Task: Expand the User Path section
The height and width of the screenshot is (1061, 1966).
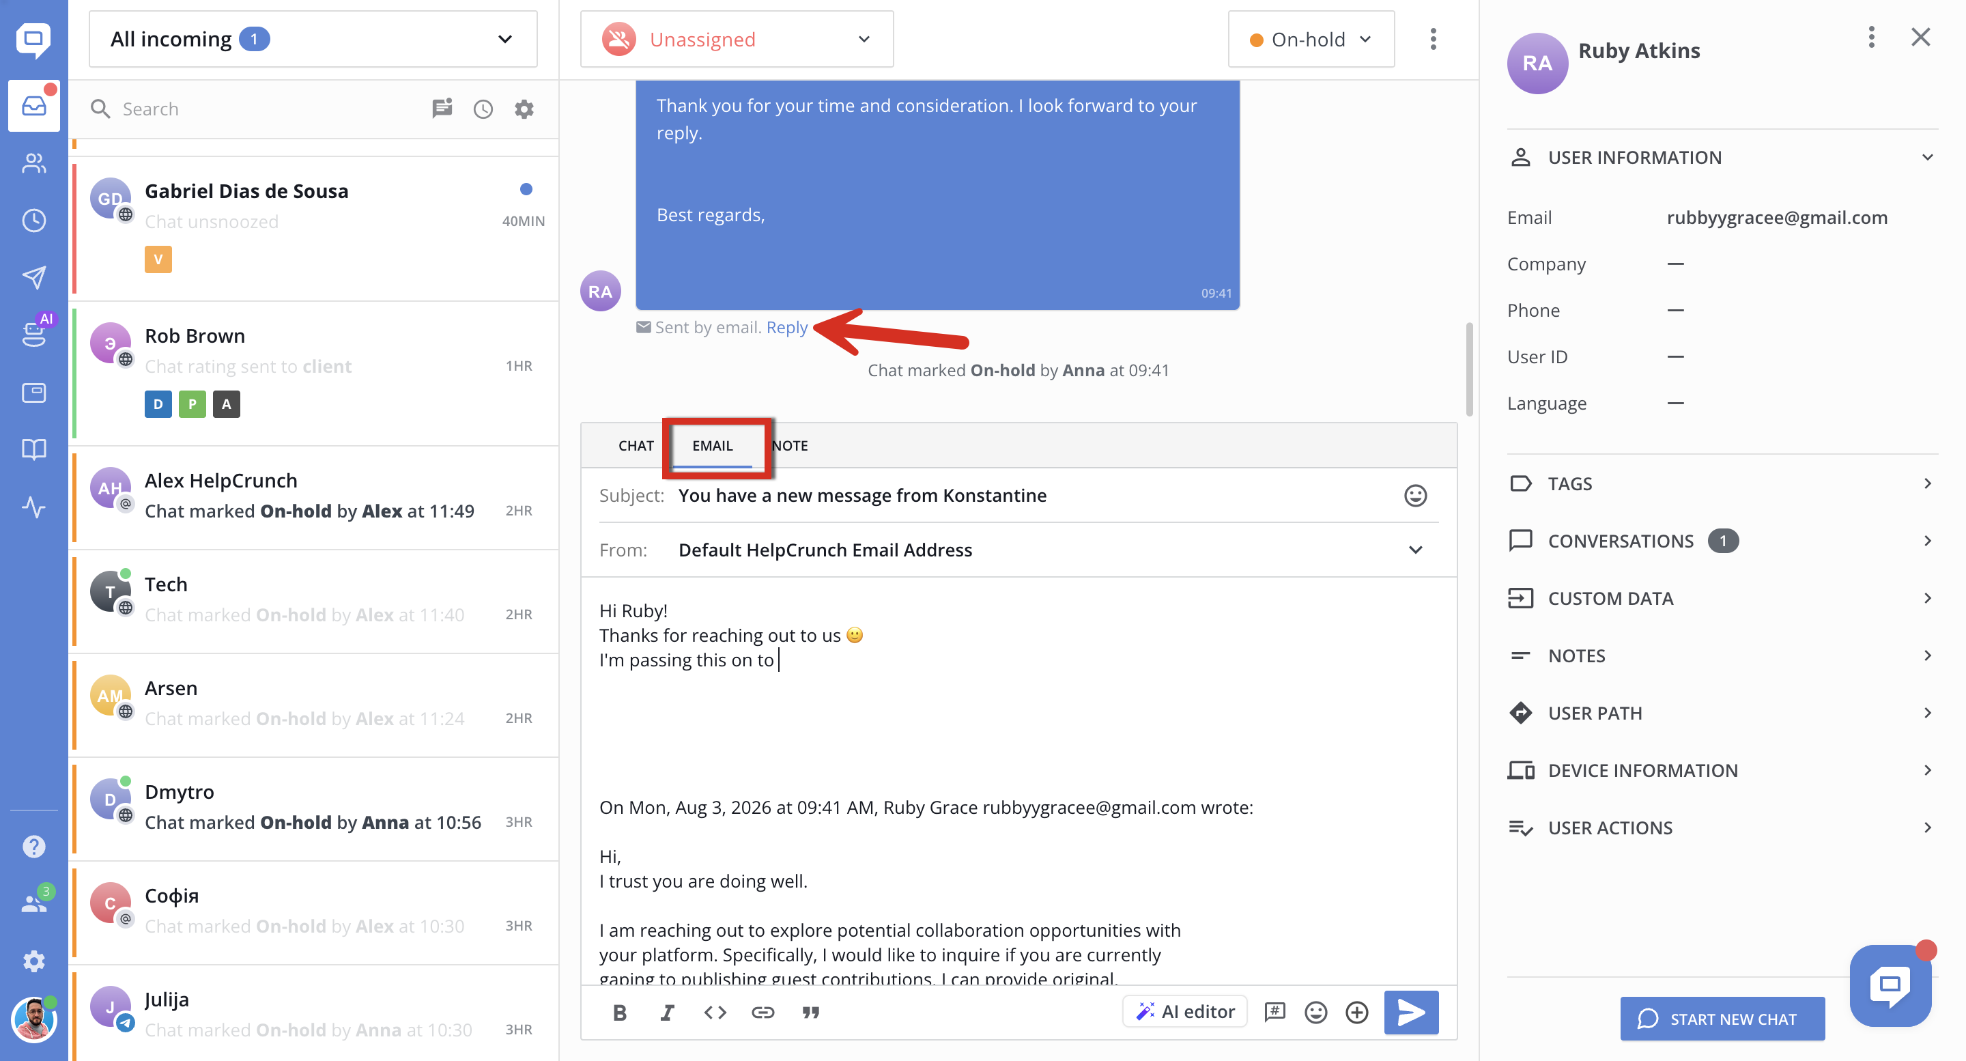Action: click(x=1722, y=712)
